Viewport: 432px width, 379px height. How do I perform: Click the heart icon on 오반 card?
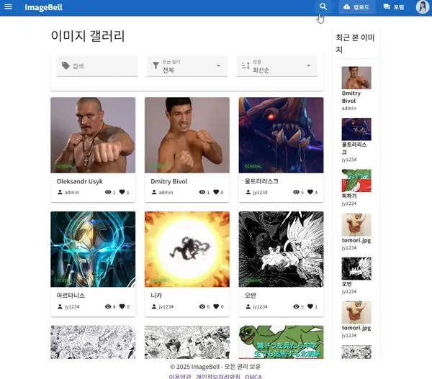click(310, 307)
